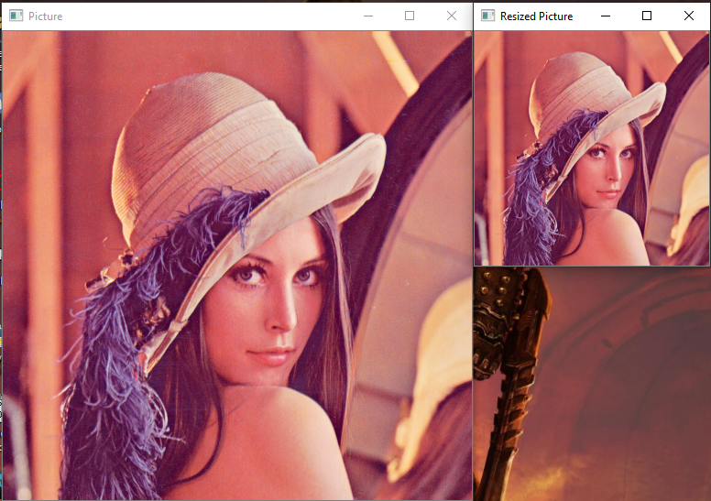Minimize the Picture window

coord(368,16)
